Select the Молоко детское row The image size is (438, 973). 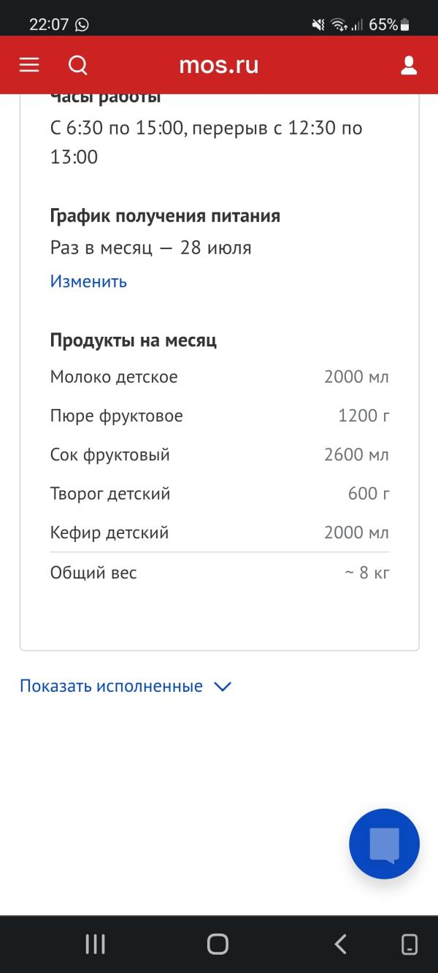(x=219, y=377)
